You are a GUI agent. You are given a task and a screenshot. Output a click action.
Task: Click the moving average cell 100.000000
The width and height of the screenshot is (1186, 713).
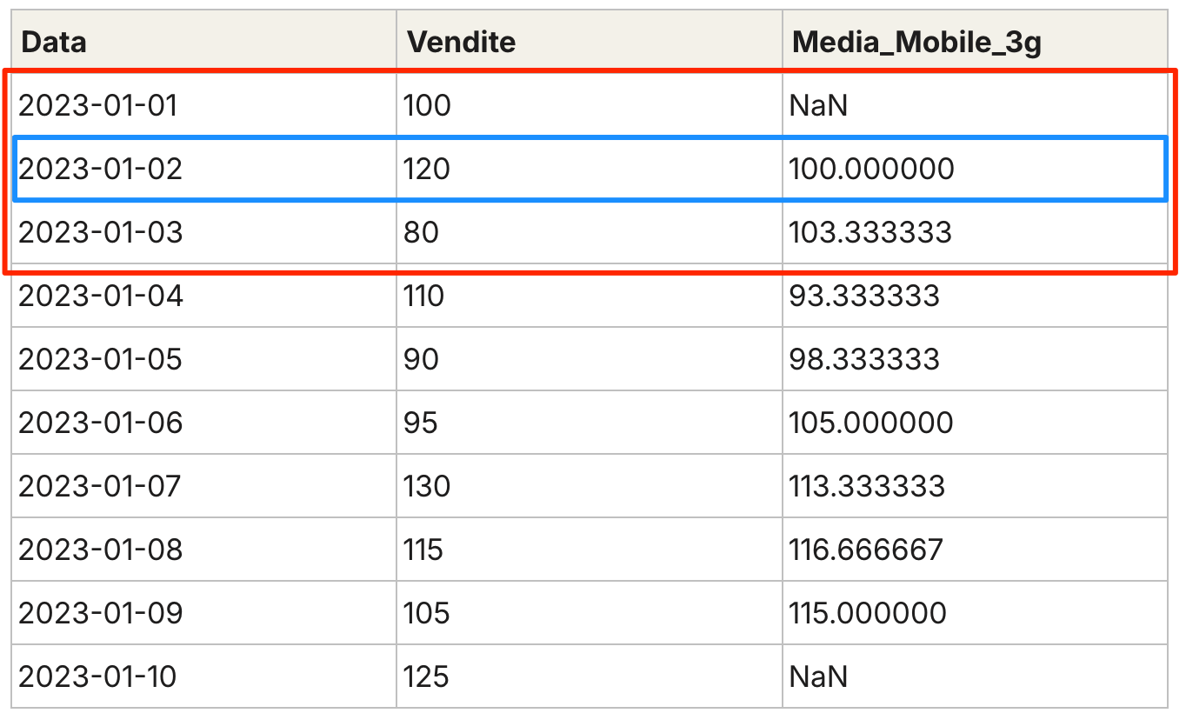tap(871, 169)
